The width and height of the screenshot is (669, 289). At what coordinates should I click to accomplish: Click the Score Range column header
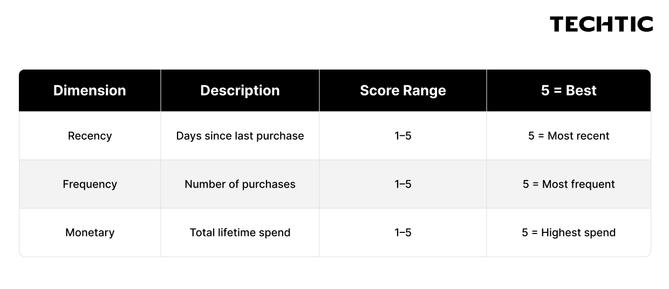pos(403,91)
